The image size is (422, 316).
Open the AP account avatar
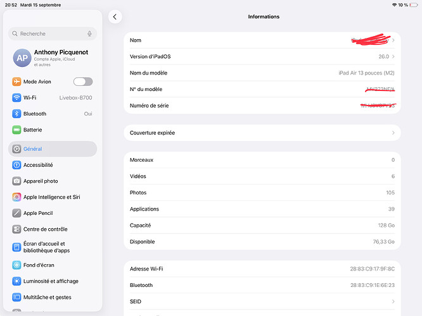coord(22,58)
